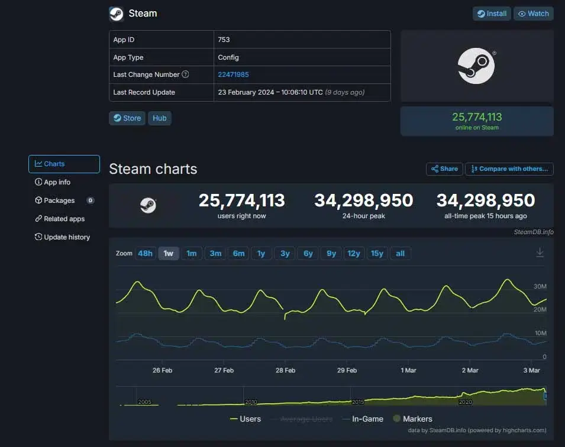
Task: Click the all-time peak 15 hours ago label
Action: [x=485, y=216]
